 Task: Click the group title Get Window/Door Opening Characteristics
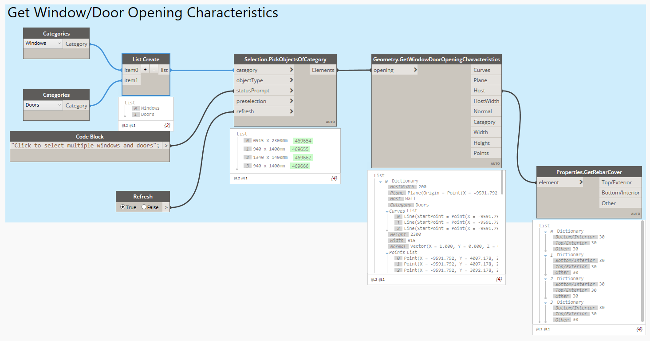pyautogui.click(x=143, y=12)
